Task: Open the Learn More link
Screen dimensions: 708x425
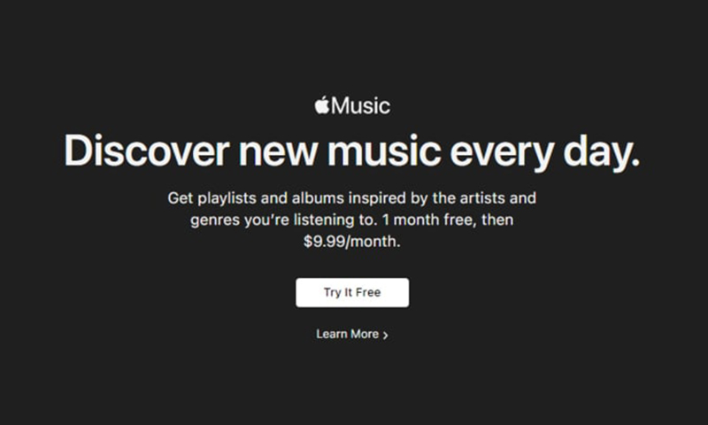Action: 351,334
